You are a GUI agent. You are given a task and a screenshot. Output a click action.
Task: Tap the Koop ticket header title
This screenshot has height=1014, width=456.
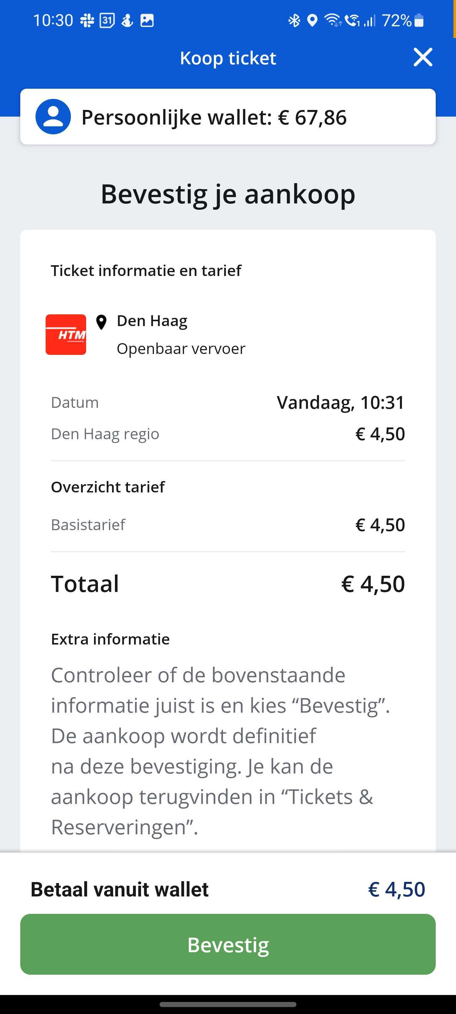228,58
